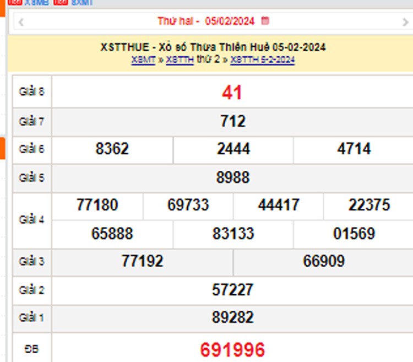Open the calendar date picker icon
Viewport: 413px width, 362px height.
tap(265, 21)
